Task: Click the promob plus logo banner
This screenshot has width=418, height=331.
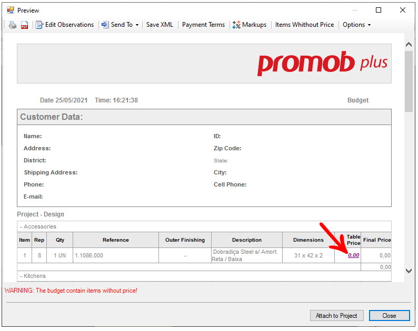Action: click(204, 64)
